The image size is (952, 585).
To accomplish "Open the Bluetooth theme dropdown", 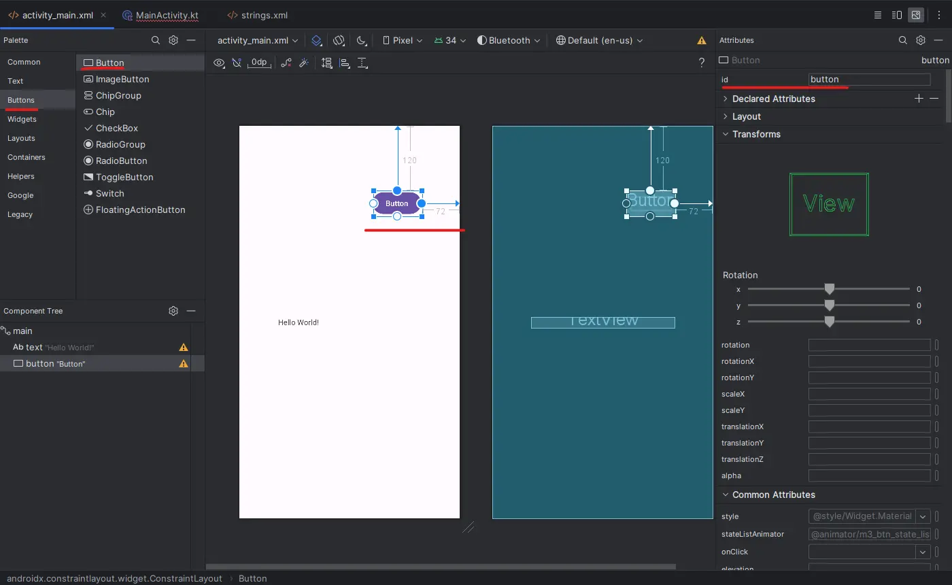I will (509, 40).
